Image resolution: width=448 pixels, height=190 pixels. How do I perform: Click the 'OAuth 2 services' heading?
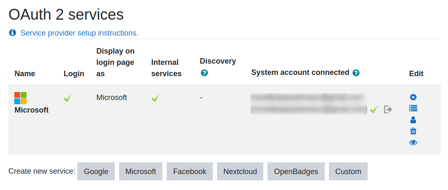click(x=66, y=15)
